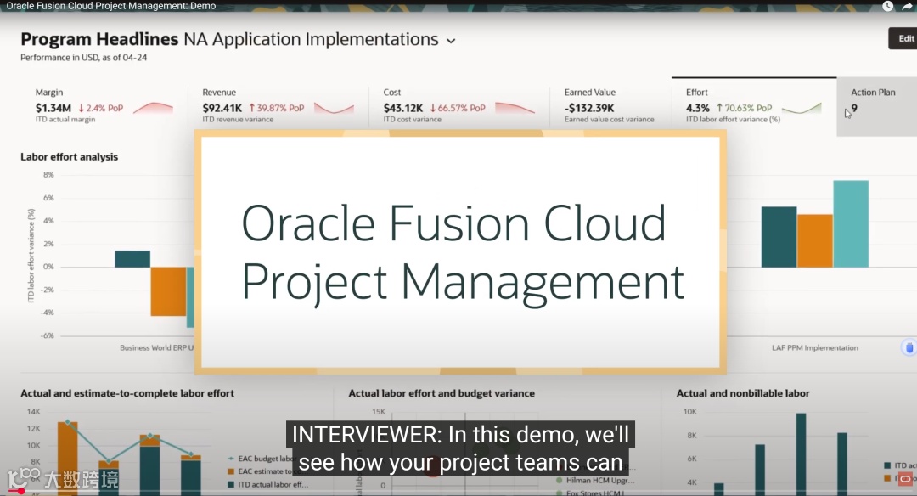Click the '2.4% PoP' margin change text
The image size is (917, 496).
104,108
